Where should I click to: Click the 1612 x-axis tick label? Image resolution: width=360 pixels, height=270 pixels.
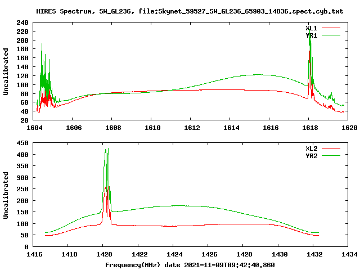pos(192,128)
